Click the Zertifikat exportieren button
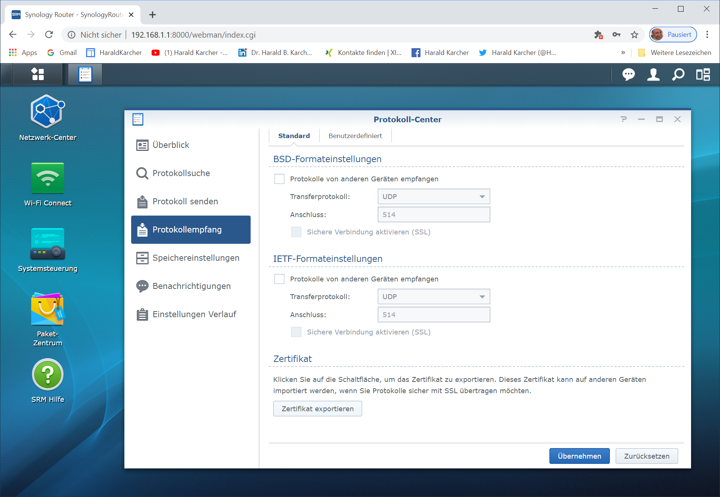 tap(318, 409)
